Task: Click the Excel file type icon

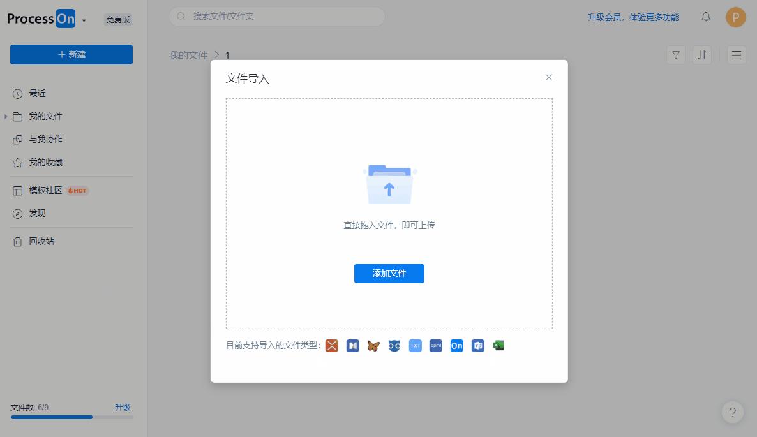Action: 498,346
